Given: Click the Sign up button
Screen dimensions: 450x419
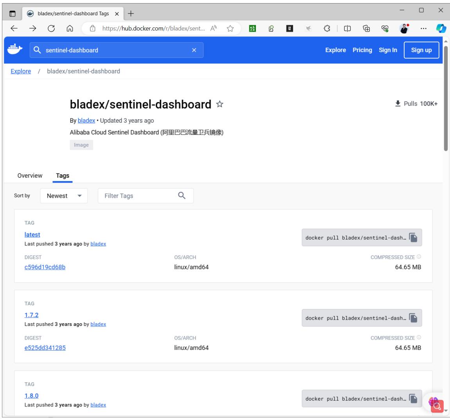Looking at the screenshot, I should [x=421, y=50].
